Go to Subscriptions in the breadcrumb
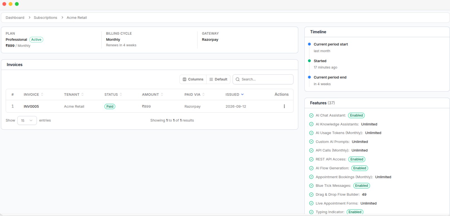The image size is (450, 216). pyautogui.click(x=45, y=17)
